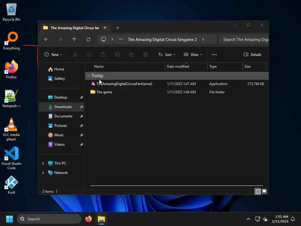Sort by Date modified column
This screenshot has width=301, height=226.
coord(186,67)
